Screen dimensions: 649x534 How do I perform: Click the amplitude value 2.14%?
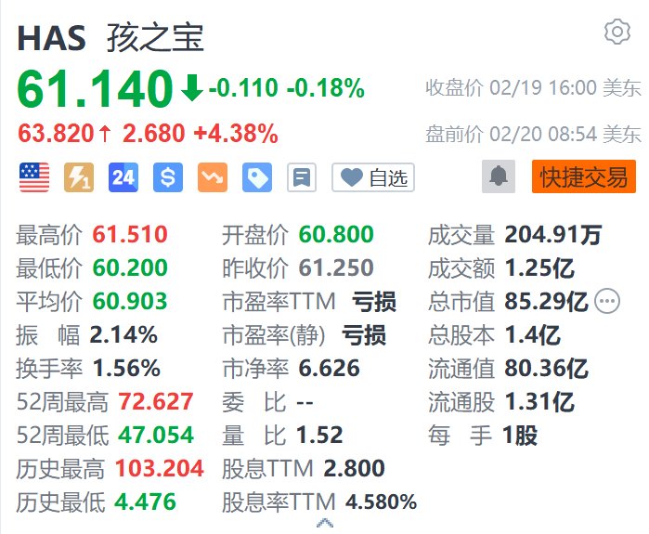pyautogui.click(x=123, y=334)
